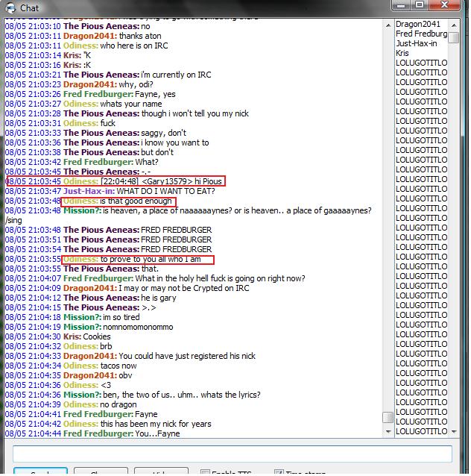Click message "is that good enough"
471x476 pixels.
coord(136,201)
